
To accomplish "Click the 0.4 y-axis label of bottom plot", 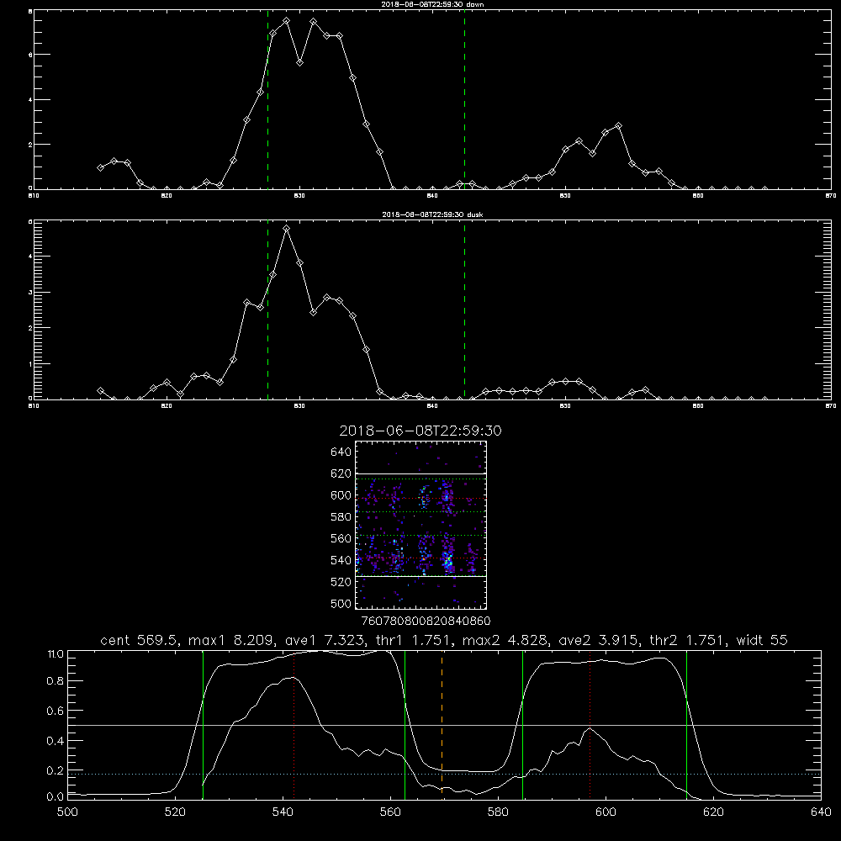I will coord(56,740).
